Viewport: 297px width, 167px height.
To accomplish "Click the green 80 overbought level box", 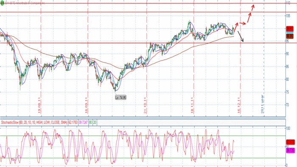I will [x=90, y=122].
